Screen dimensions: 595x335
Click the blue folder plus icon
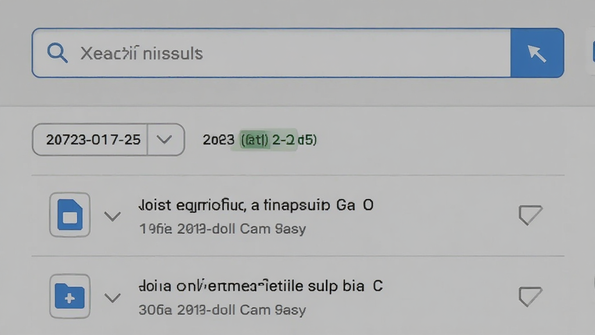pyautogui.click(x=70, y=296)
